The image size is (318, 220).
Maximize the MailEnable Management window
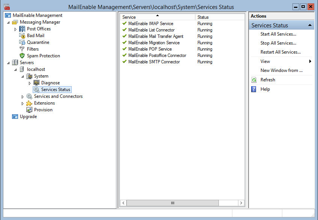(303, 7)
